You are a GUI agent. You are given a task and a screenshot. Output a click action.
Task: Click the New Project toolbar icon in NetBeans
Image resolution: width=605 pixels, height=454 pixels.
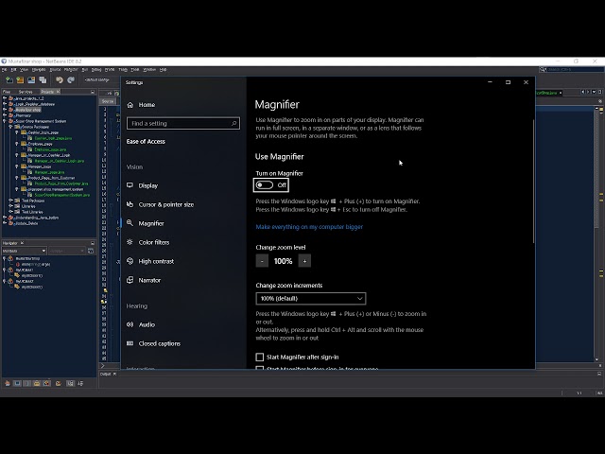pos(20,79)
